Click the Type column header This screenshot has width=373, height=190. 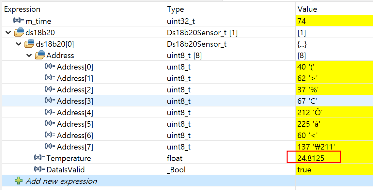point(175,9)
